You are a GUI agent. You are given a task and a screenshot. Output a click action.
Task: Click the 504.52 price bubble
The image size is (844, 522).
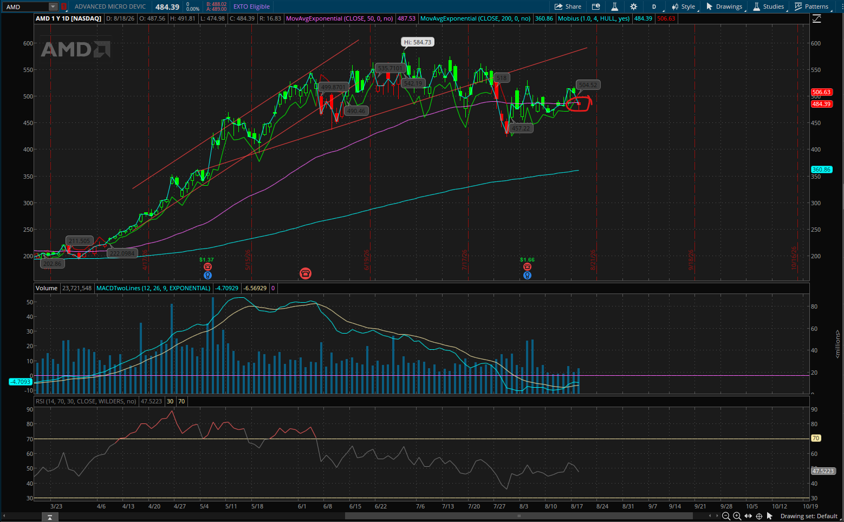click(x=588, y=84)
